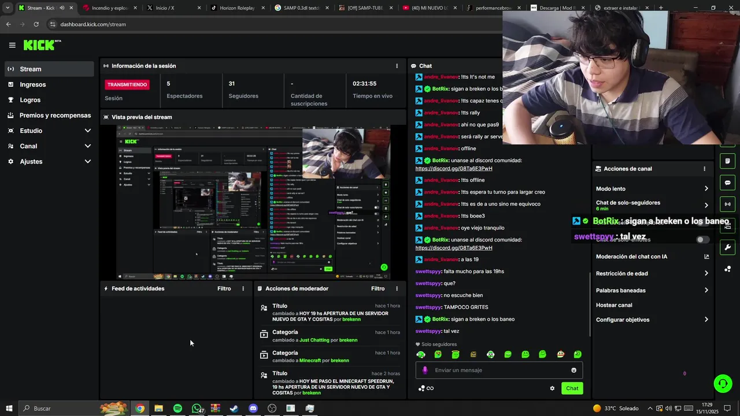Click the tab audio icon on Stream tab
This screenshot has height=416, width=740.
(x=62, y=8)
